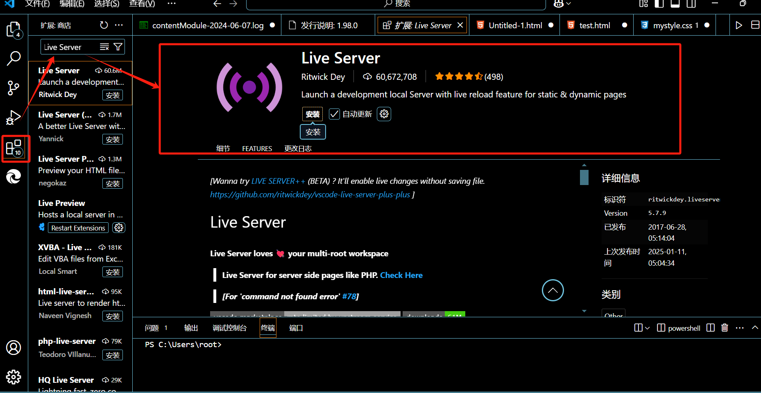Install the negokaz Live Server Preview extension
This screenshot has height=393, width=761.
pos(113,184)
